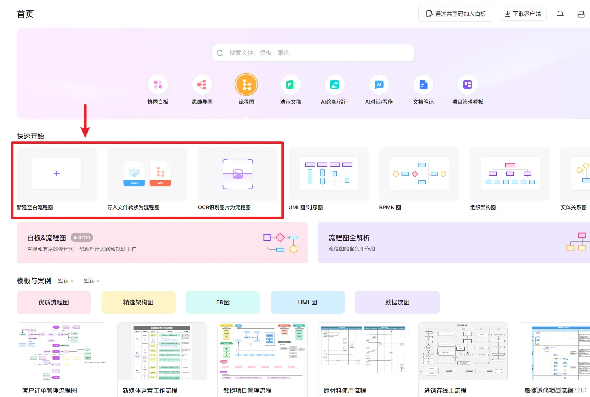The height and width of the screenshot is (397, 590).
Task: Click the search files input field
Action: [312, 52]
